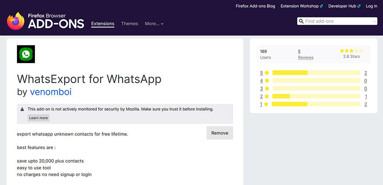Click the 169 Users count
Viewport: 383px width, 185px height.
(x=265, y=55)
